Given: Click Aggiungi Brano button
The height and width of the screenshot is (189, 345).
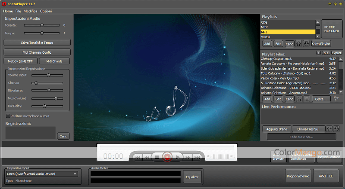Looking at the screenshot, I should click(x=277, y=129).
